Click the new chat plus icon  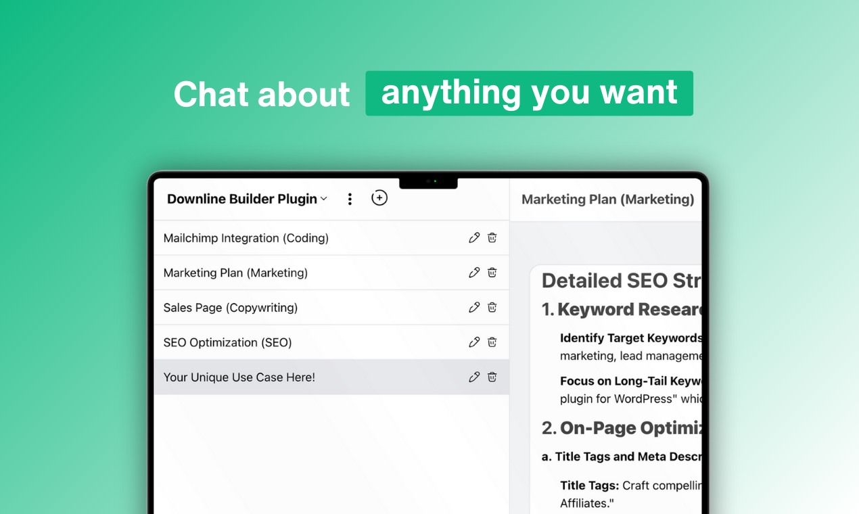coord(379,198)
